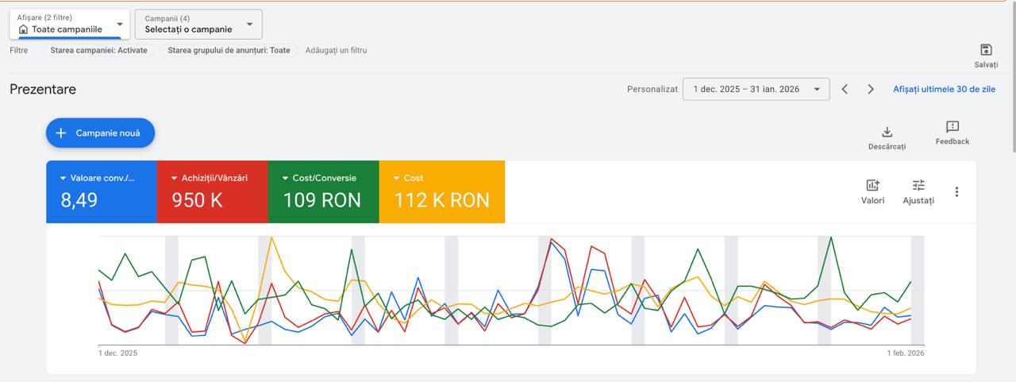Open the Afișare Toate campaniile dropdown
This screenshot has width=1016, height=382.
tap(70, 24)
